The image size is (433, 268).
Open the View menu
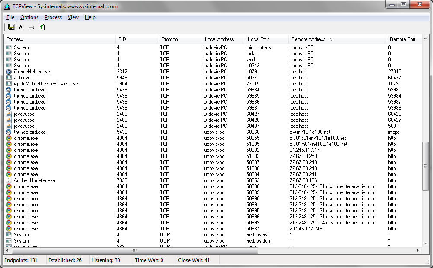coord(73,17)
